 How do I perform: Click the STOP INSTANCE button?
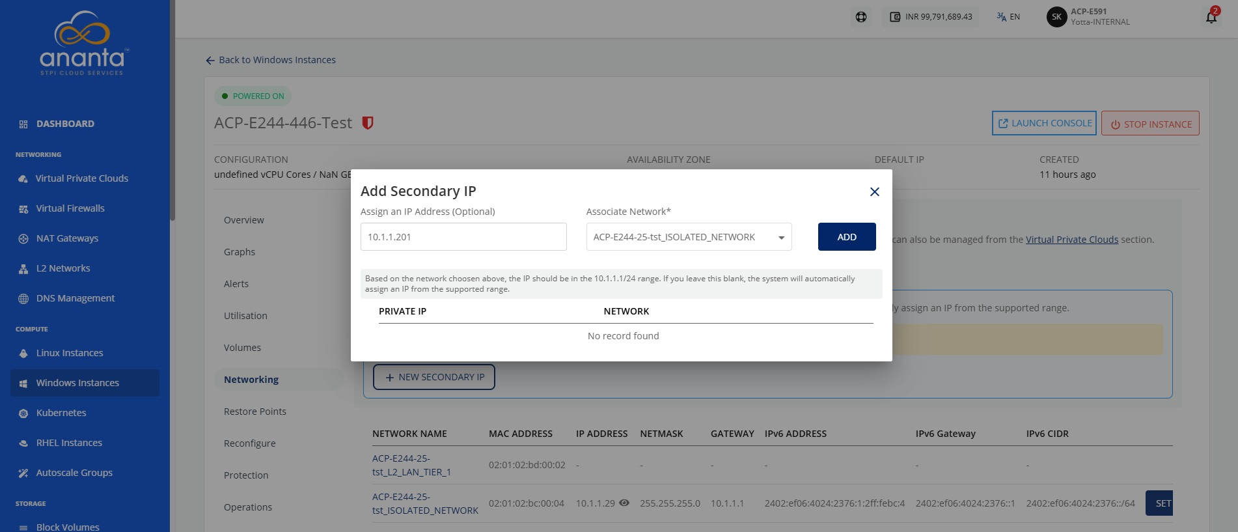click(x=1150, y=124)
